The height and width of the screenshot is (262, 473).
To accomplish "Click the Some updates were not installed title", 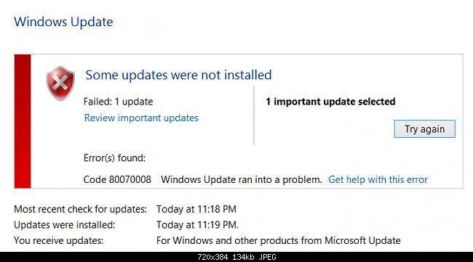I will [178, 75].
